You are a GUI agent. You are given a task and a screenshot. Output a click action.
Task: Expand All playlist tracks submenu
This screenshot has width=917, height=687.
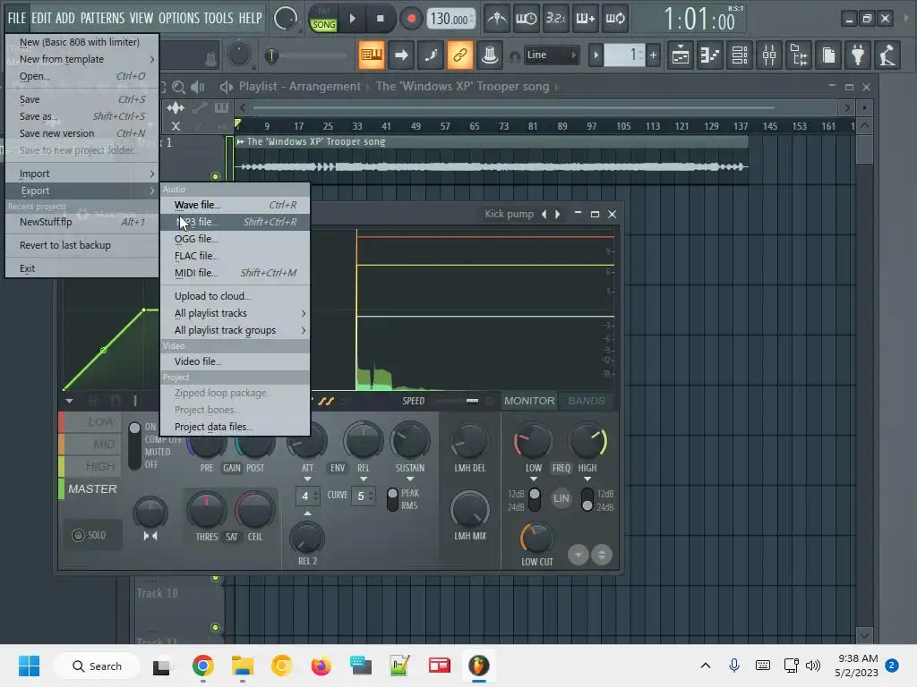click(x=236, y=313)
